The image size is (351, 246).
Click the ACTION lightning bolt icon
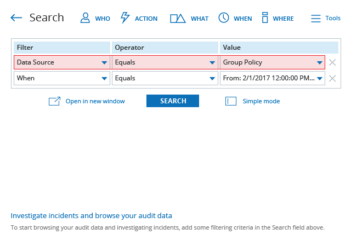click(125, 17)
